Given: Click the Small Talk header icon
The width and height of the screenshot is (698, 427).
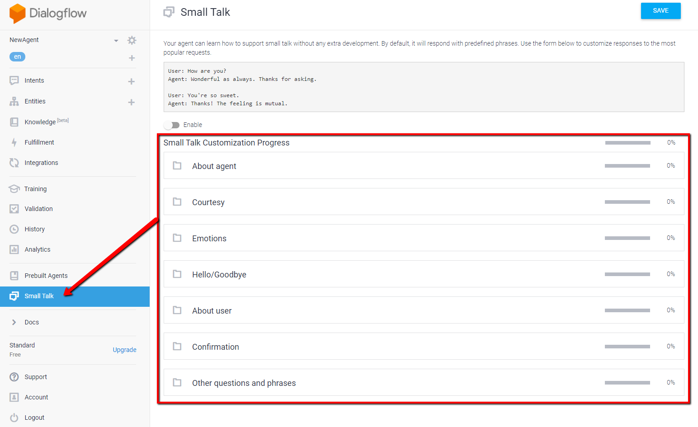Looking at the screenshot, I should pos(169,12).
